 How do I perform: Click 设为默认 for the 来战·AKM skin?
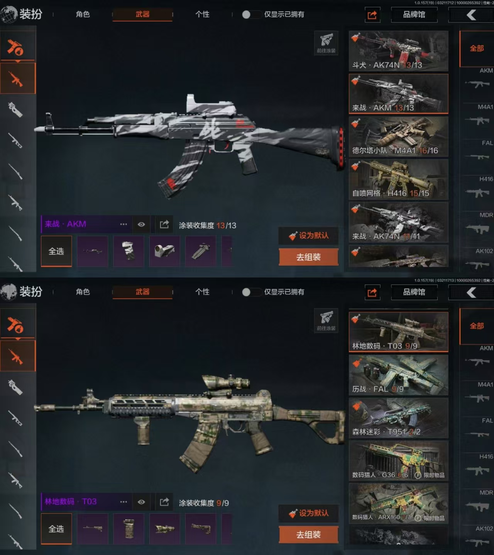pyautogui.click(x=308, y=235)
